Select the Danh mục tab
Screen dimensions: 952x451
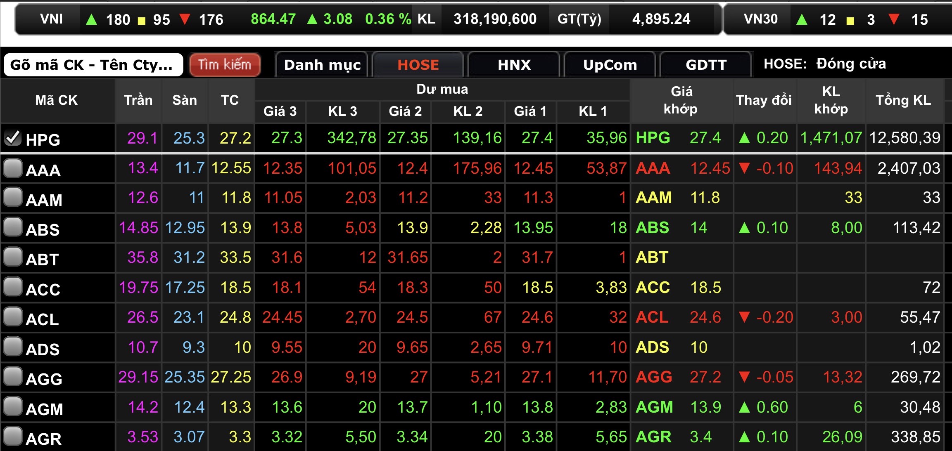(x=322, y=65)
